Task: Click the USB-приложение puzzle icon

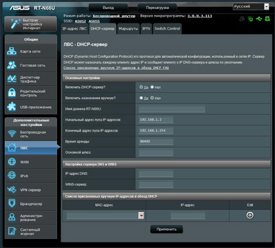Action: coord(12,107)
